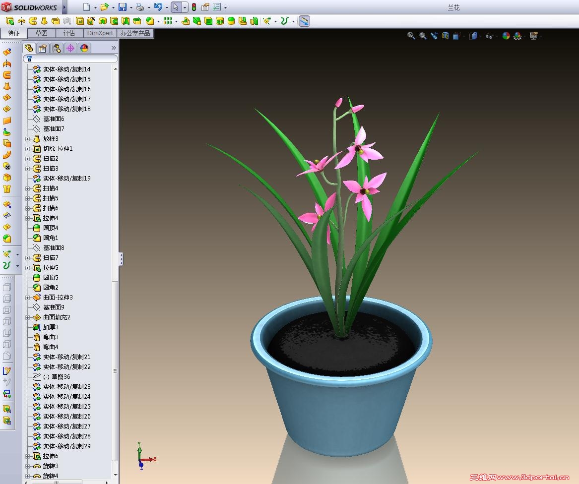Create a new document
Screen dimensions: 579x484
86,7
